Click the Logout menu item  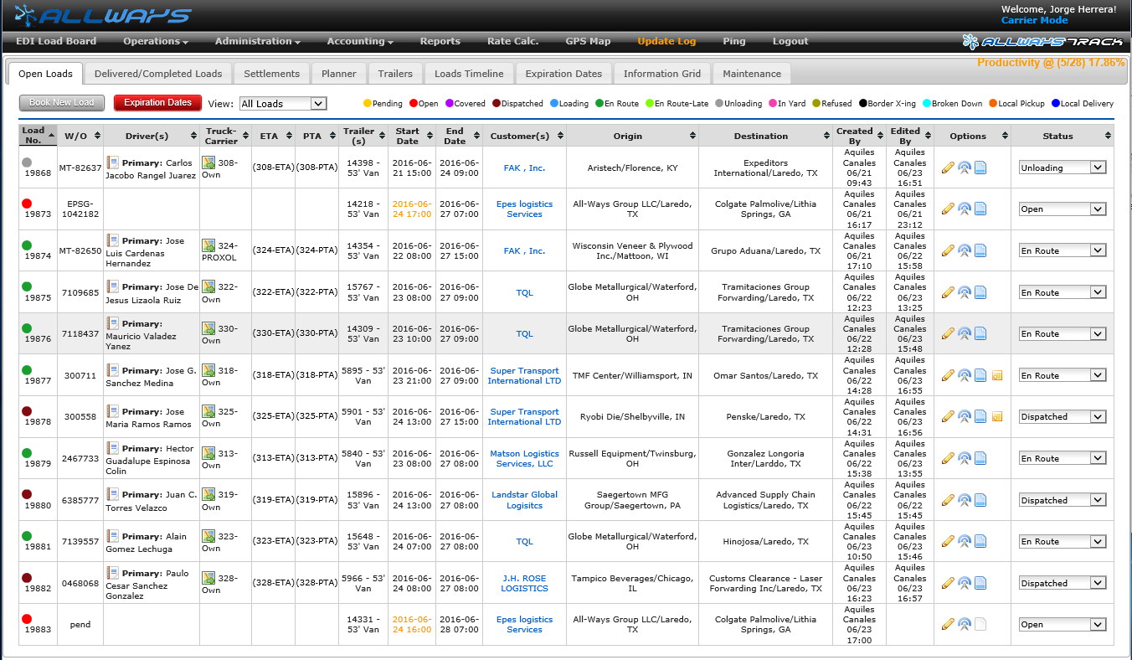[x=790, y=41]
